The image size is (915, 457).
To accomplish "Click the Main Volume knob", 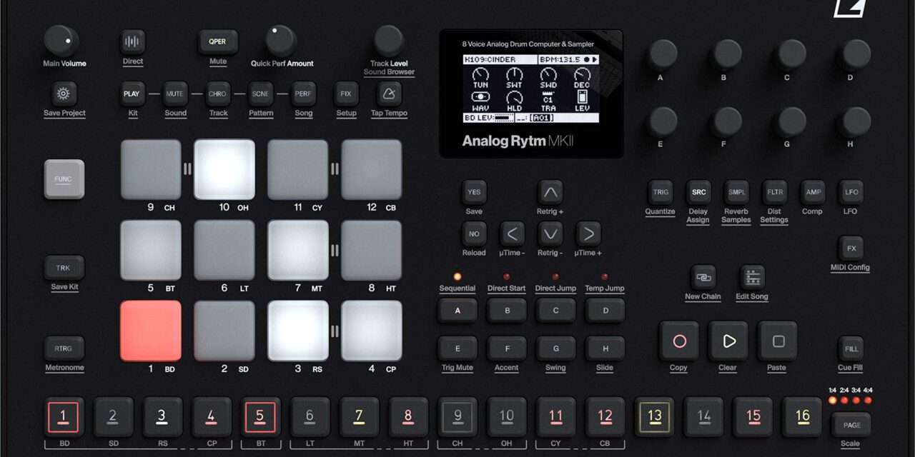I will 61,41.
